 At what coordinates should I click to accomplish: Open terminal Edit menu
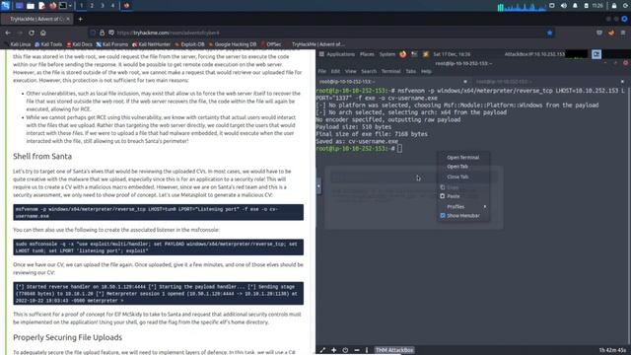(x=335, y=71)
